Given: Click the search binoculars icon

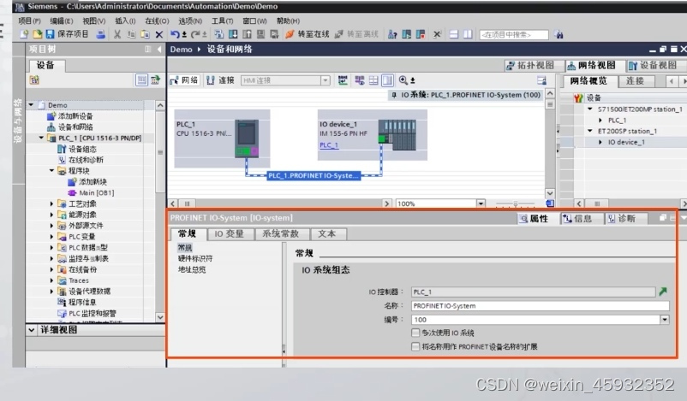Looking at the screenshot, I should (559, 34).
